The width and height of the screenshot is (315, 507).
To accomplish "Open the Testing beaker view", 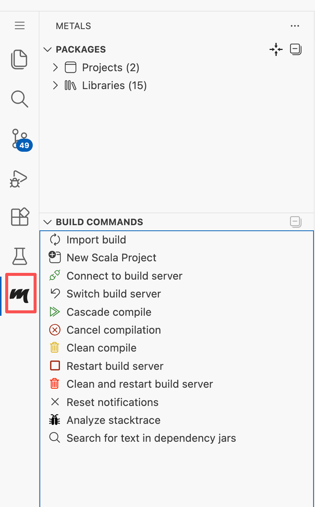I will click(x=19, y=256).
